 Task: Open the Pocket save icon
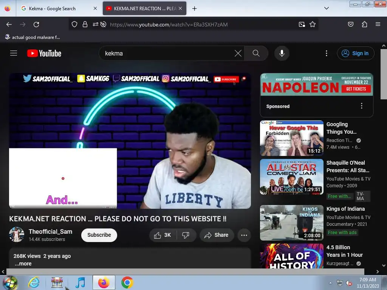[350, 25]
